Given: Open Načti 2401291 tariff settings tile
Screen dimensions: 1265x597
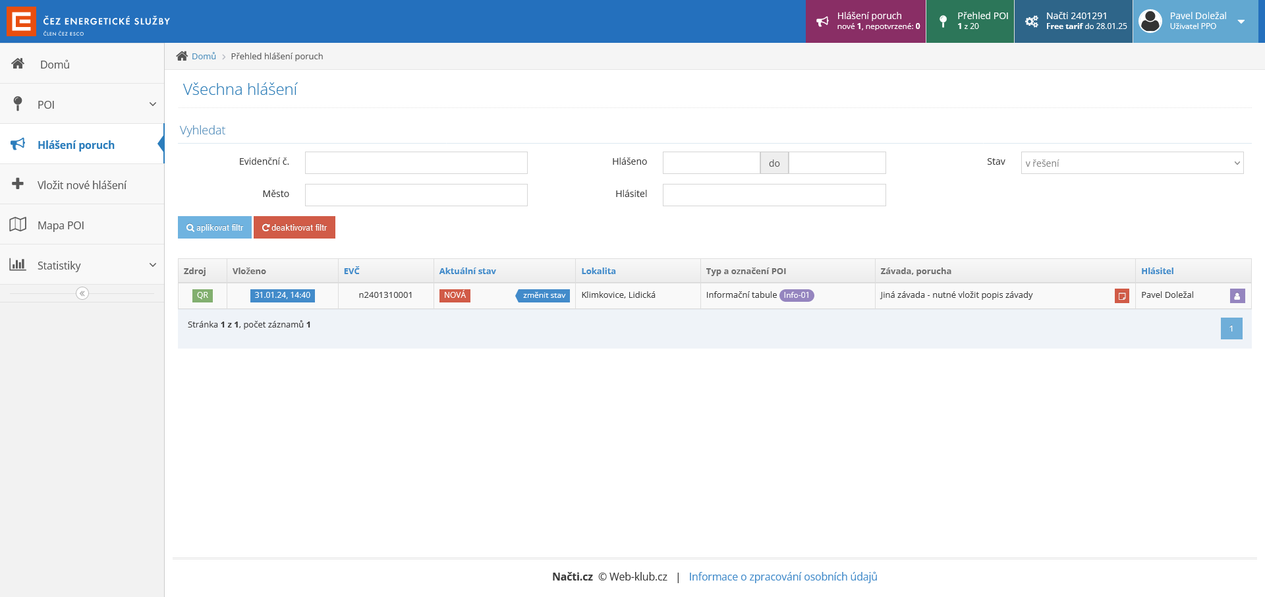Looking at the screenshot, I should 1073,21.
